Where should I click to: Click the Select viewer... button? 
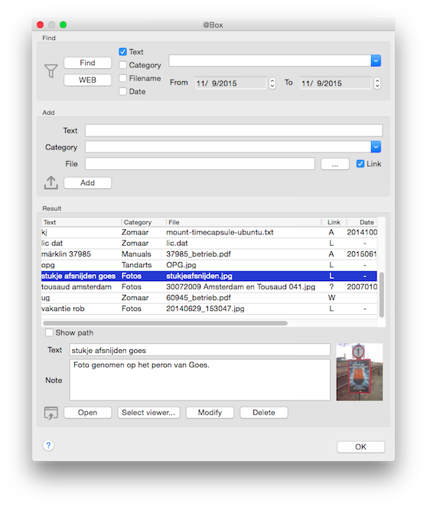[x=148, y=413]
